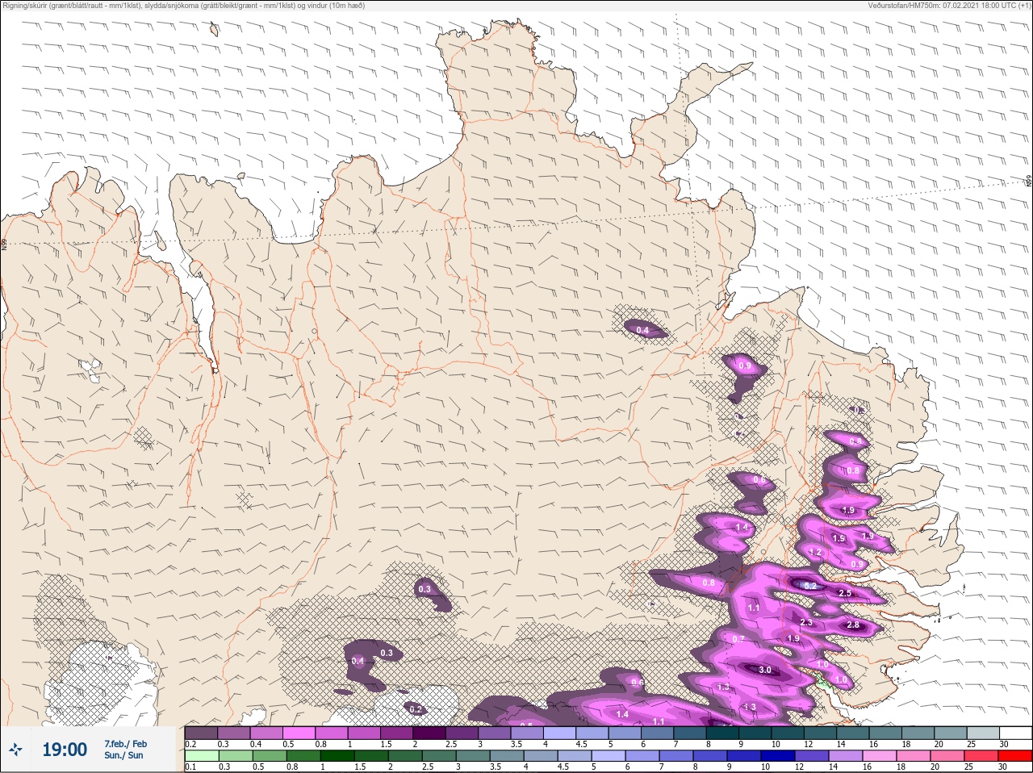Click the 5.2 precipitation value on the map
Screen dimensions: 1033x773
[x=811, y=585]
